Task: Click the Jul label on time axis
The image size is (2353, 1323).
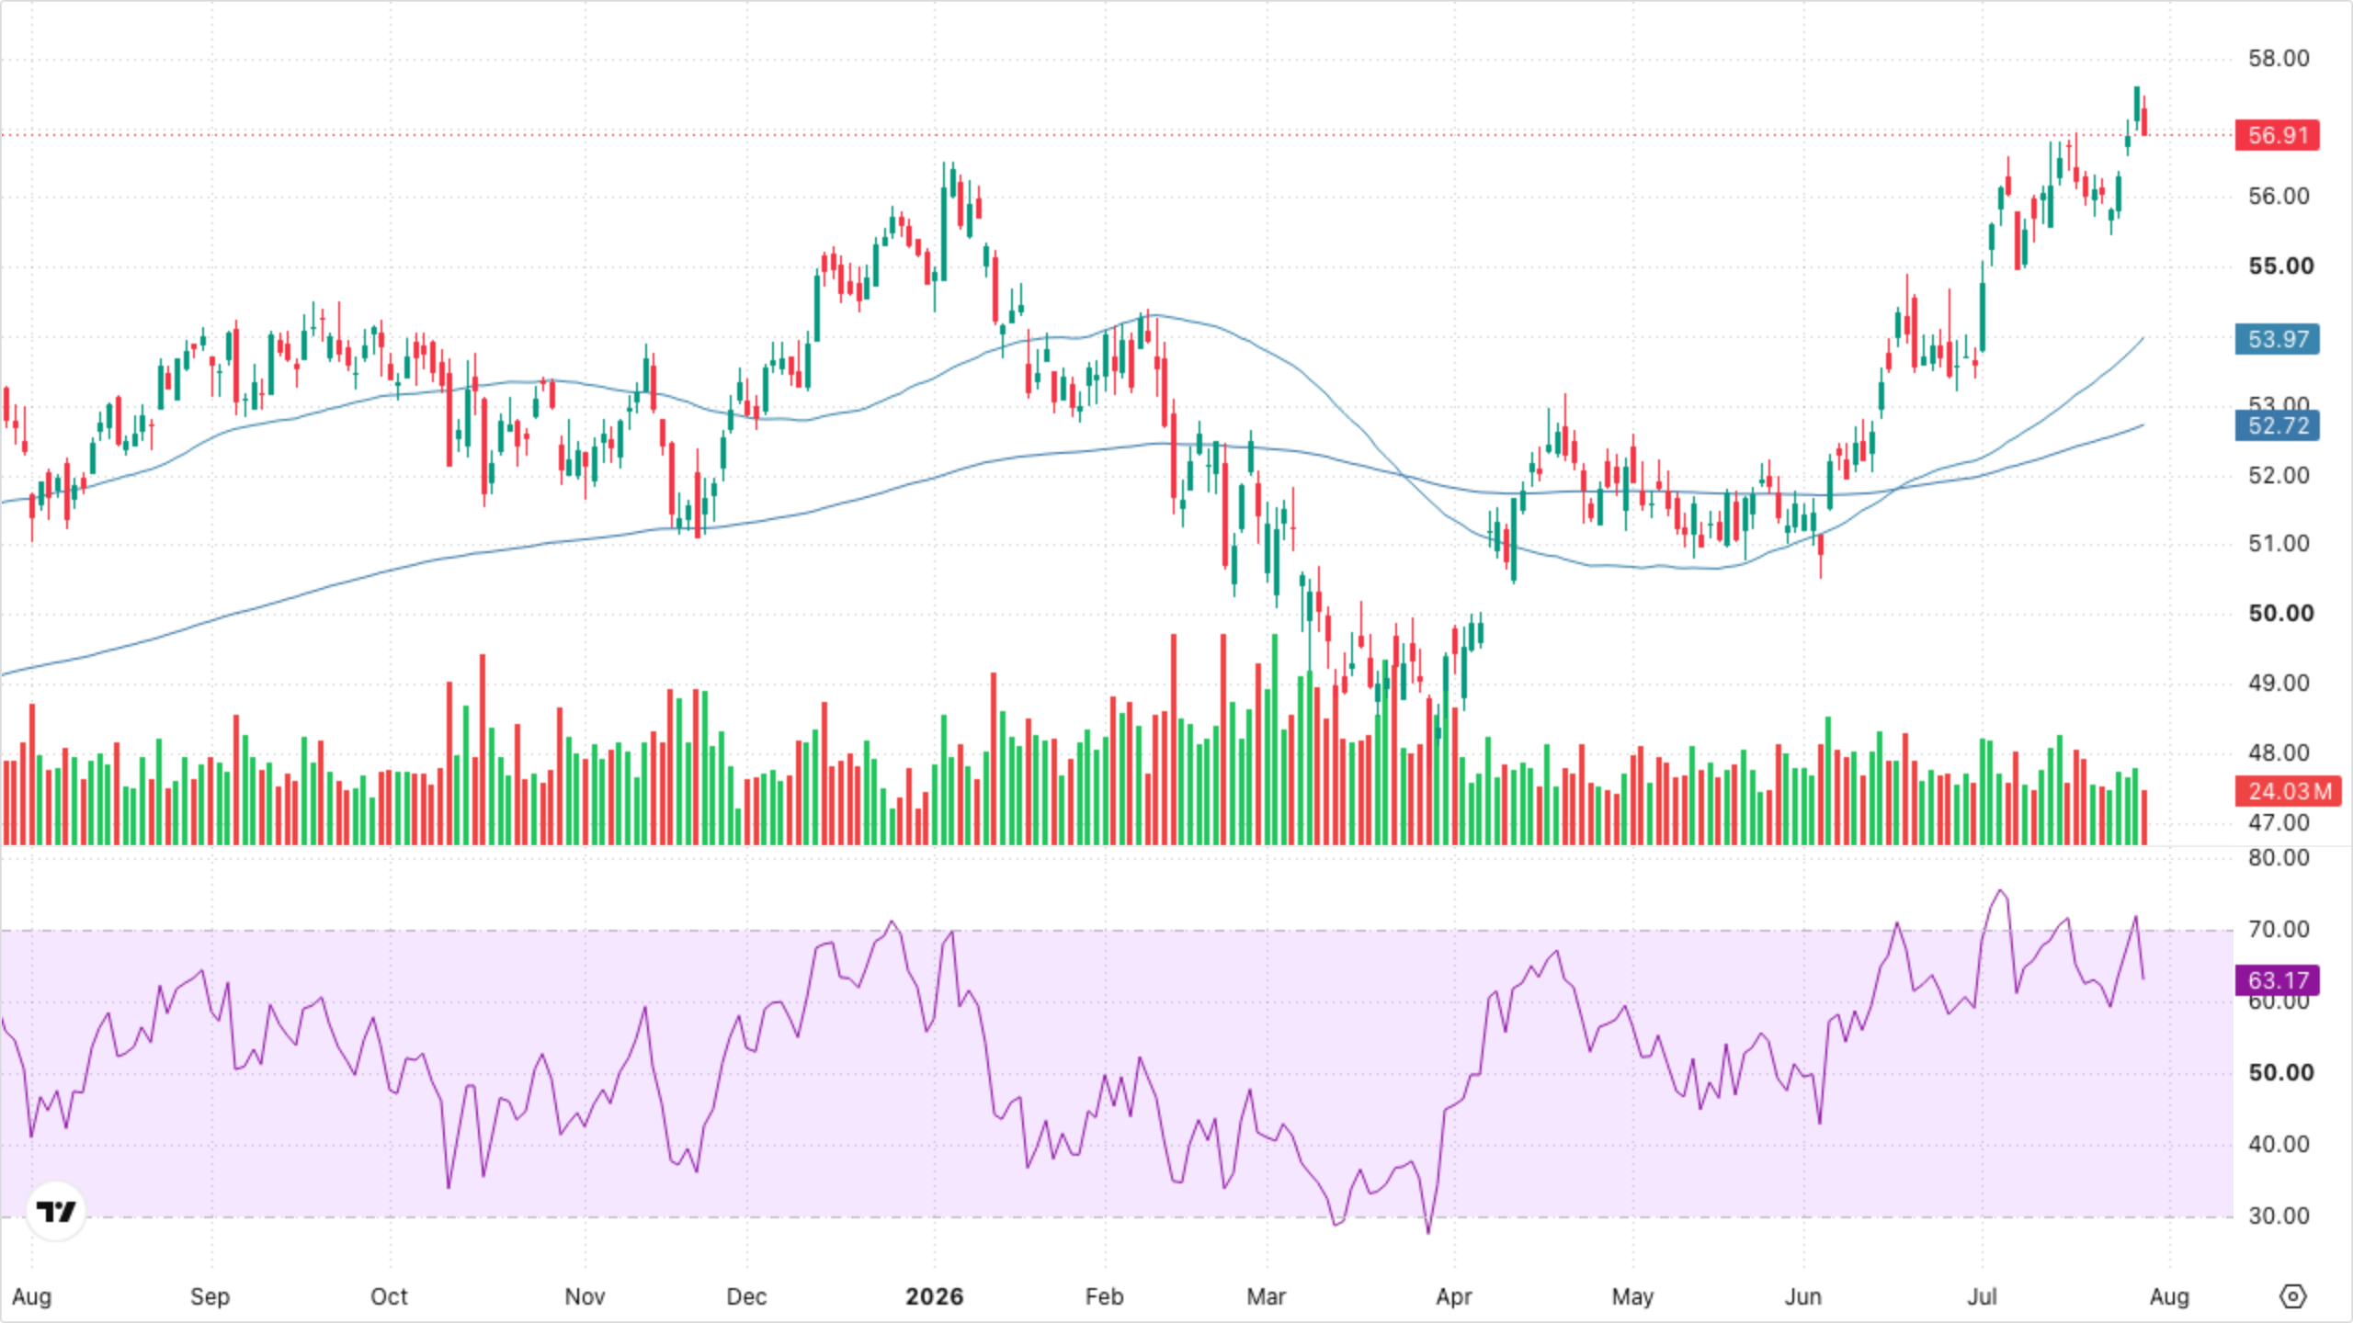Action: tap(1982, 1296)
